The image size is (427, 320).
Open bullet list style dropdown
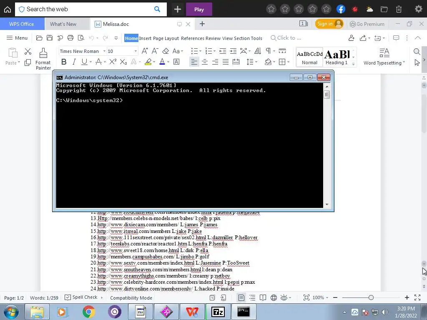pos(200,51)
